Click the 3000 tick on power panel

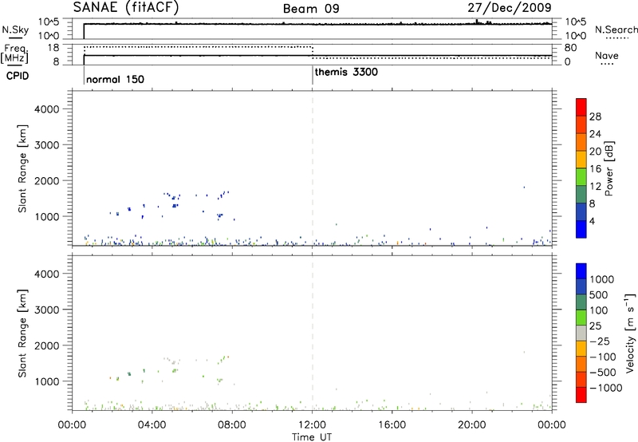coord(47,145)
